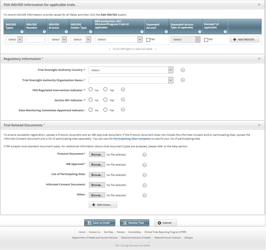Image resolution: width=266 pixels, height=250 pixels.
Task: Open help for IND/IDE Holder Type column
Action: (91, 32)
